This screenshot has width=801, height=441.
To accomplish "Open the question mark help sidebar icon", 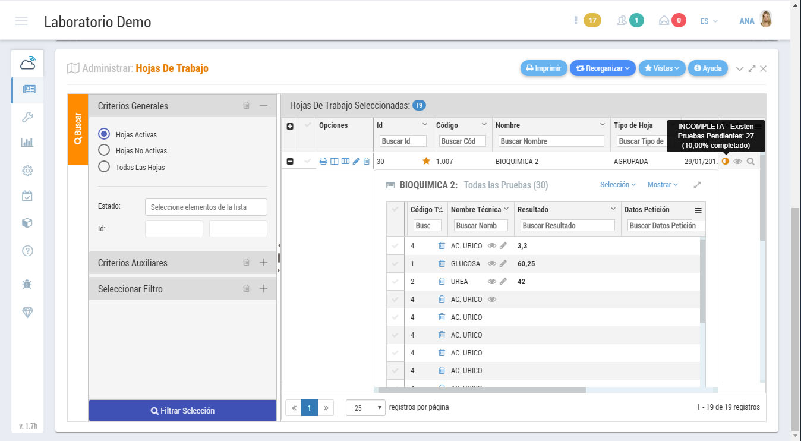I will pos(27,251).
